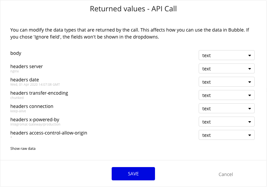Image resolution: width=267 pixels, height=187 pixels.
Task: Select the headers access-control-allow-origin label
Action: [x=49, y=133]
